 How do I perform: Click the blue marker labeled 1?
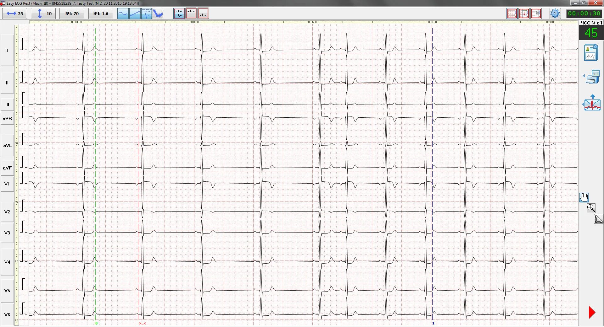click(433, 323)
